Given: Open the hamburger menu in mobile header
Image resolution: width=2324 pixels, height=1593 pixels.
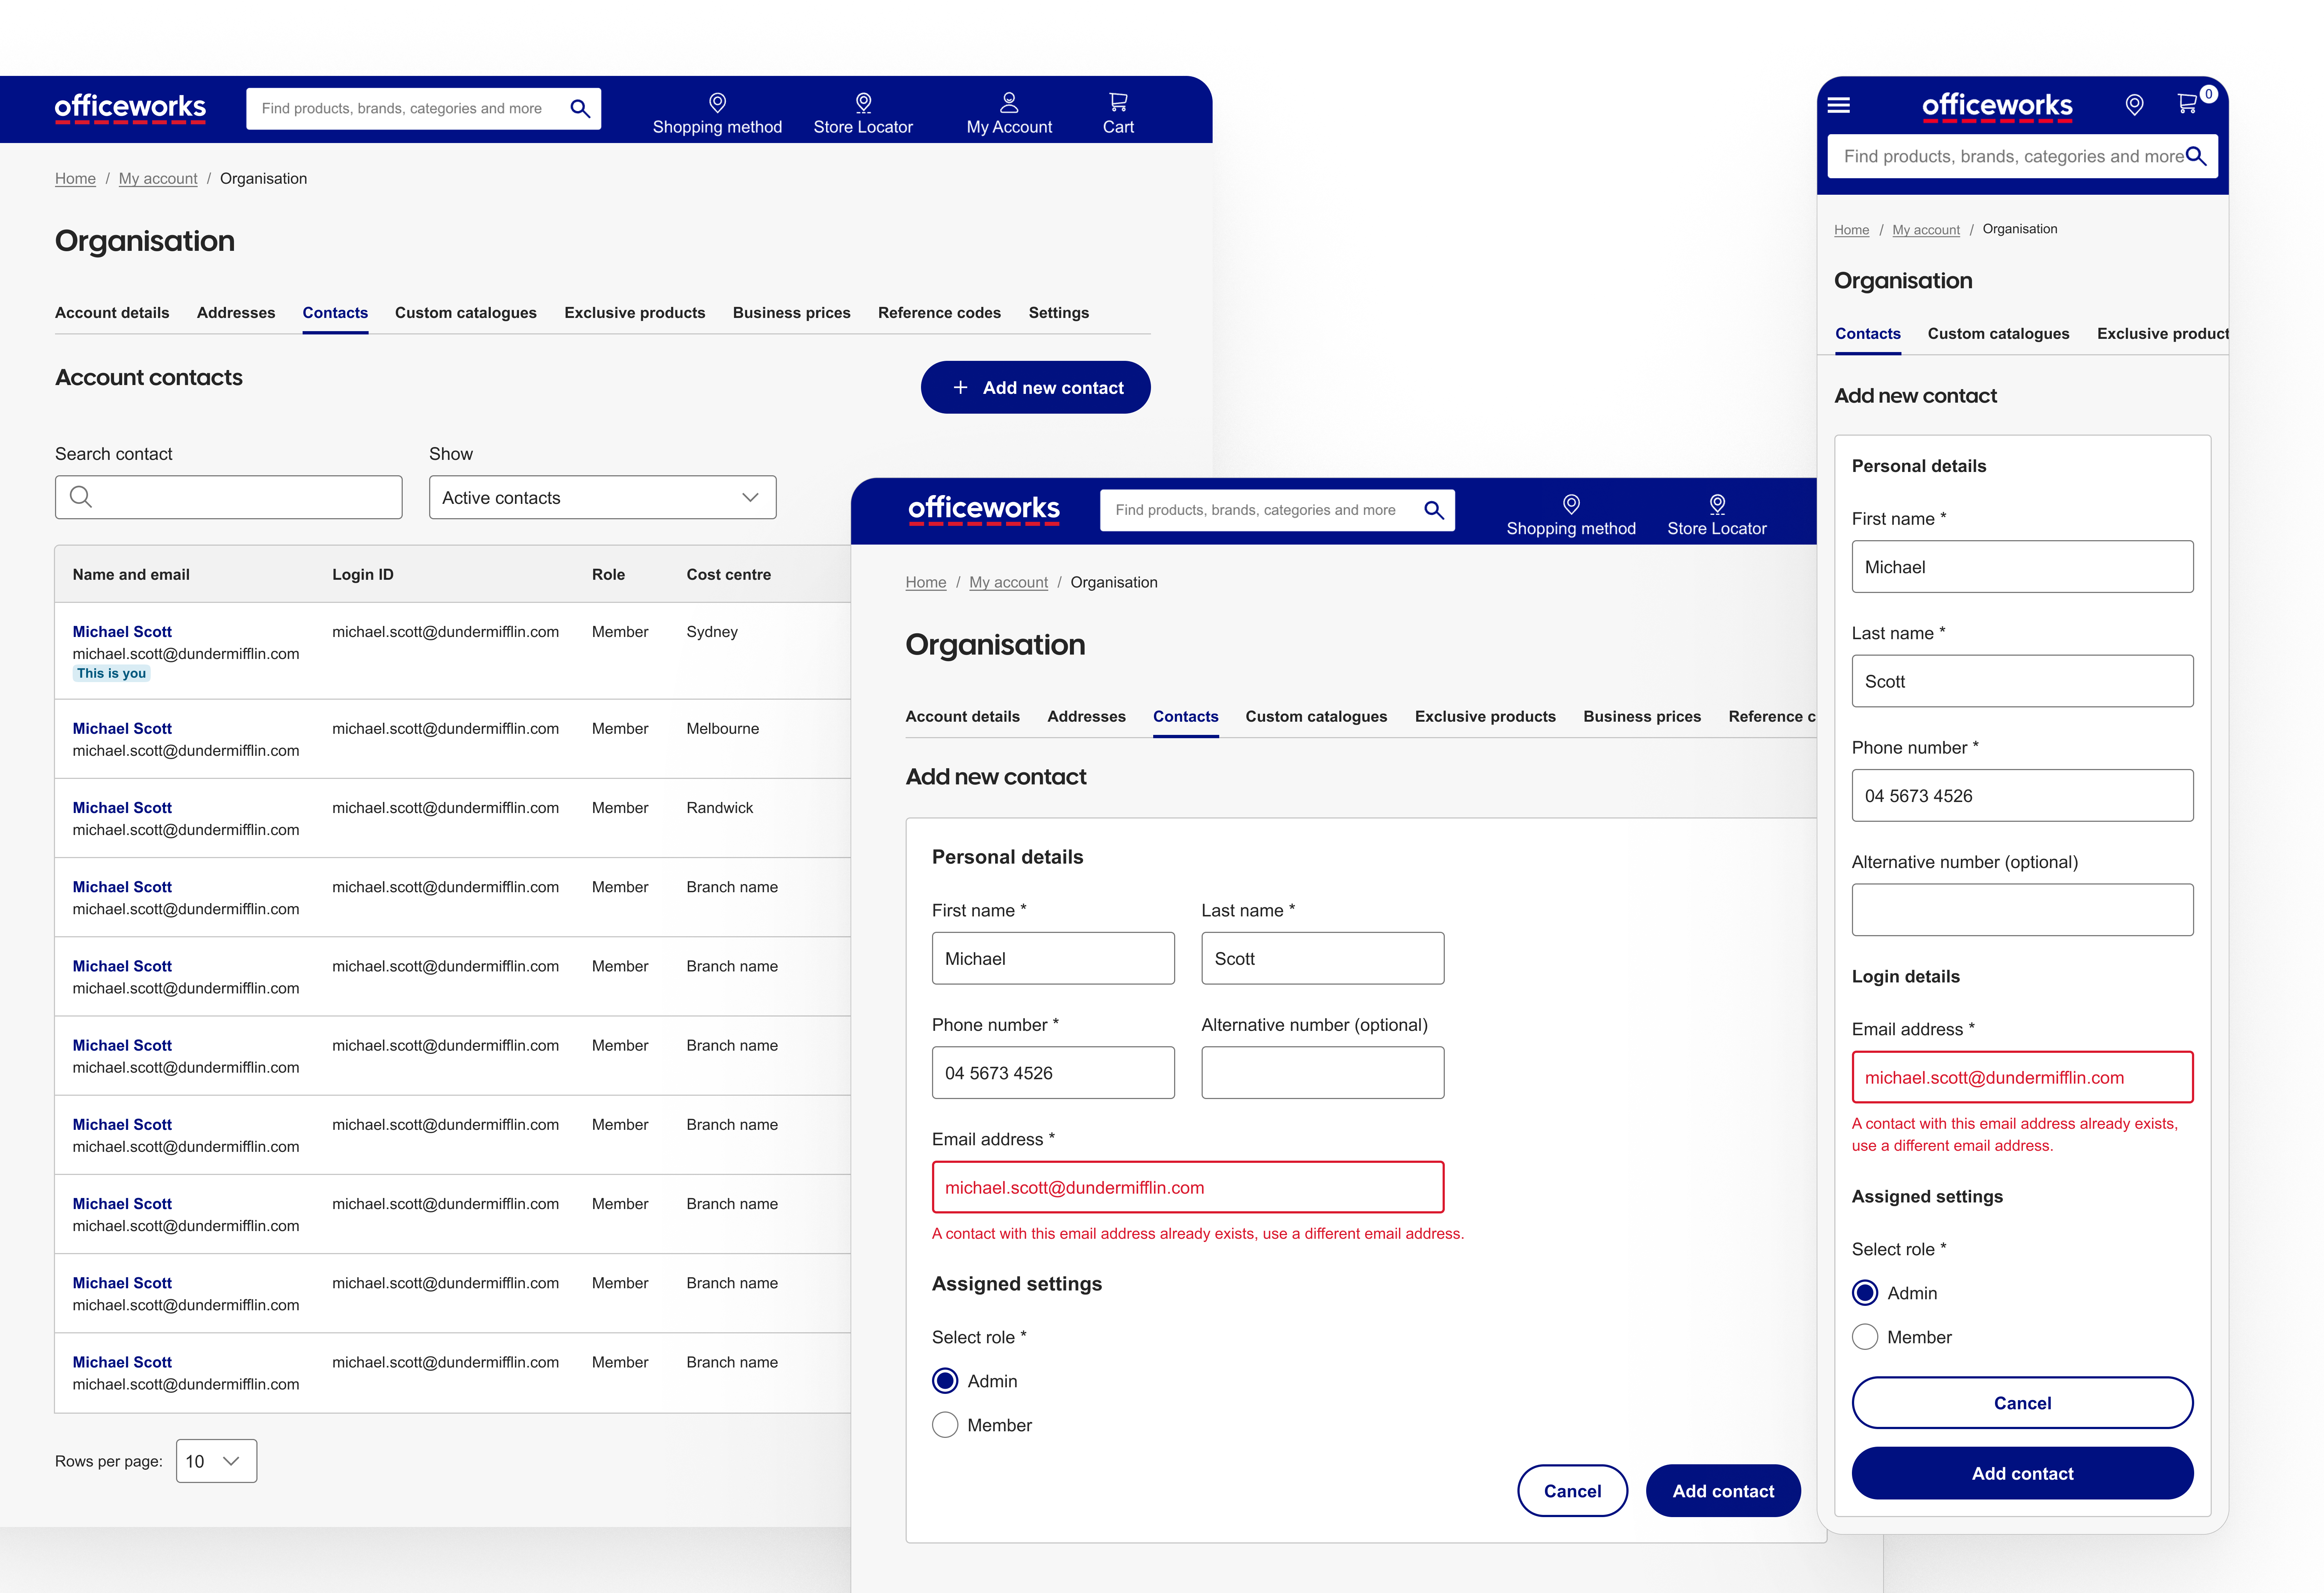Looking at the screenshot, I should (1840, 104).
